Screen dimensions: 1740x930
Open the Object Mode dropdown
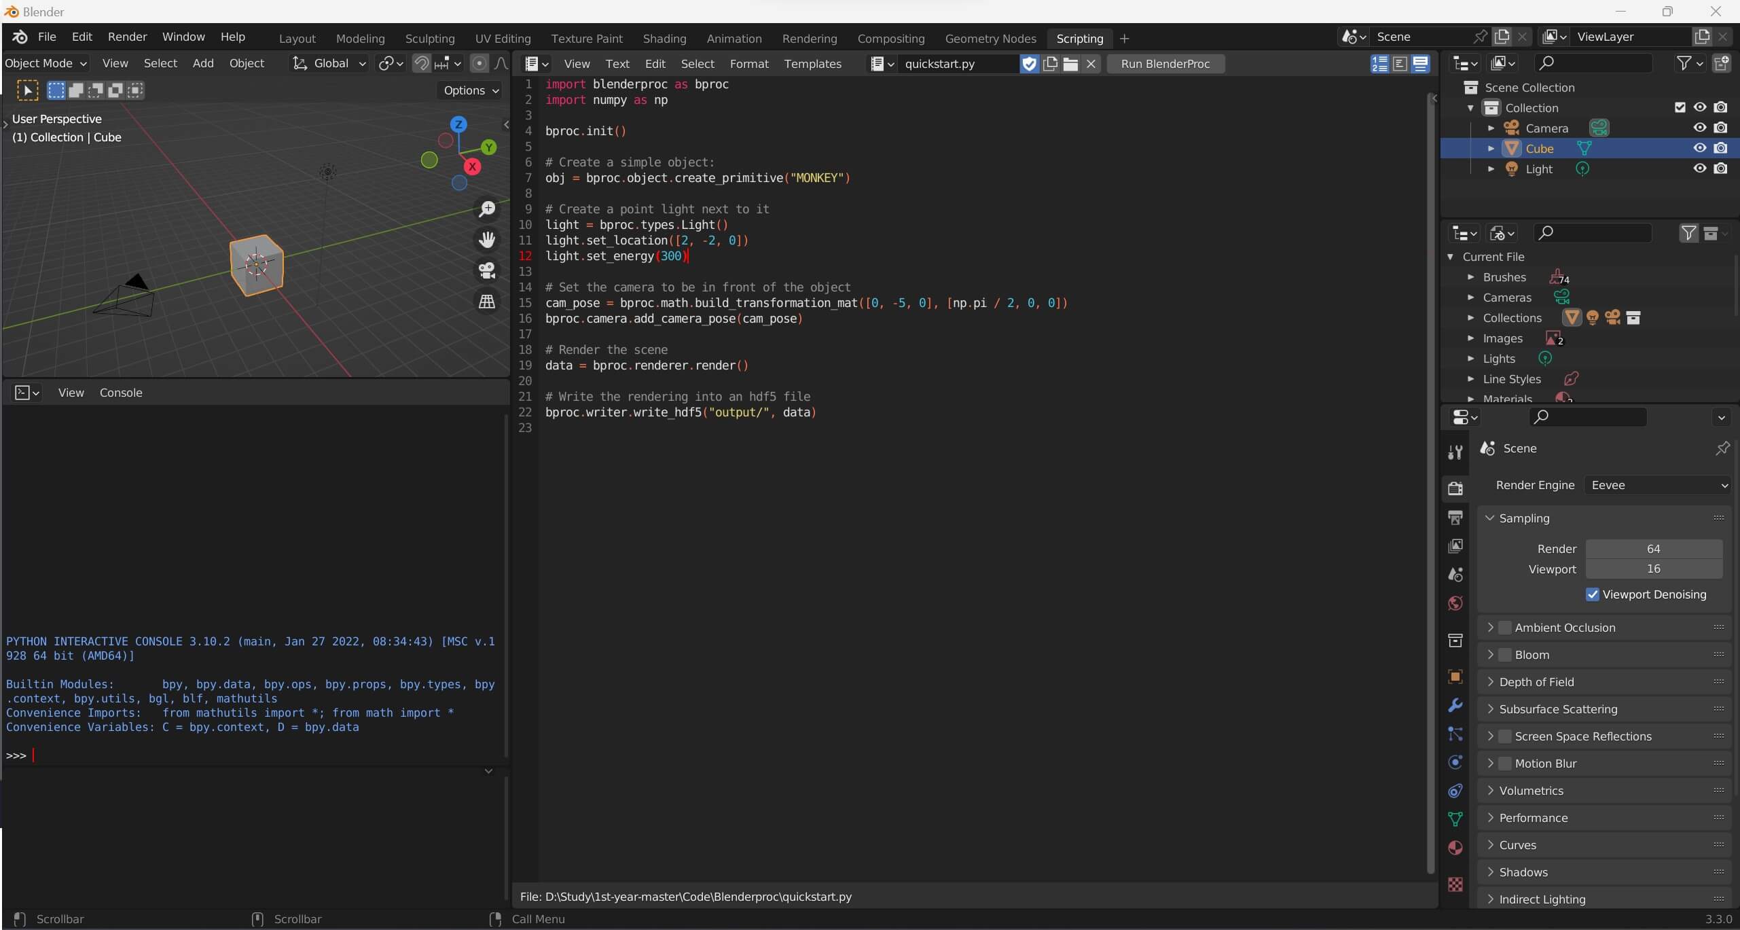pos(46,63)
